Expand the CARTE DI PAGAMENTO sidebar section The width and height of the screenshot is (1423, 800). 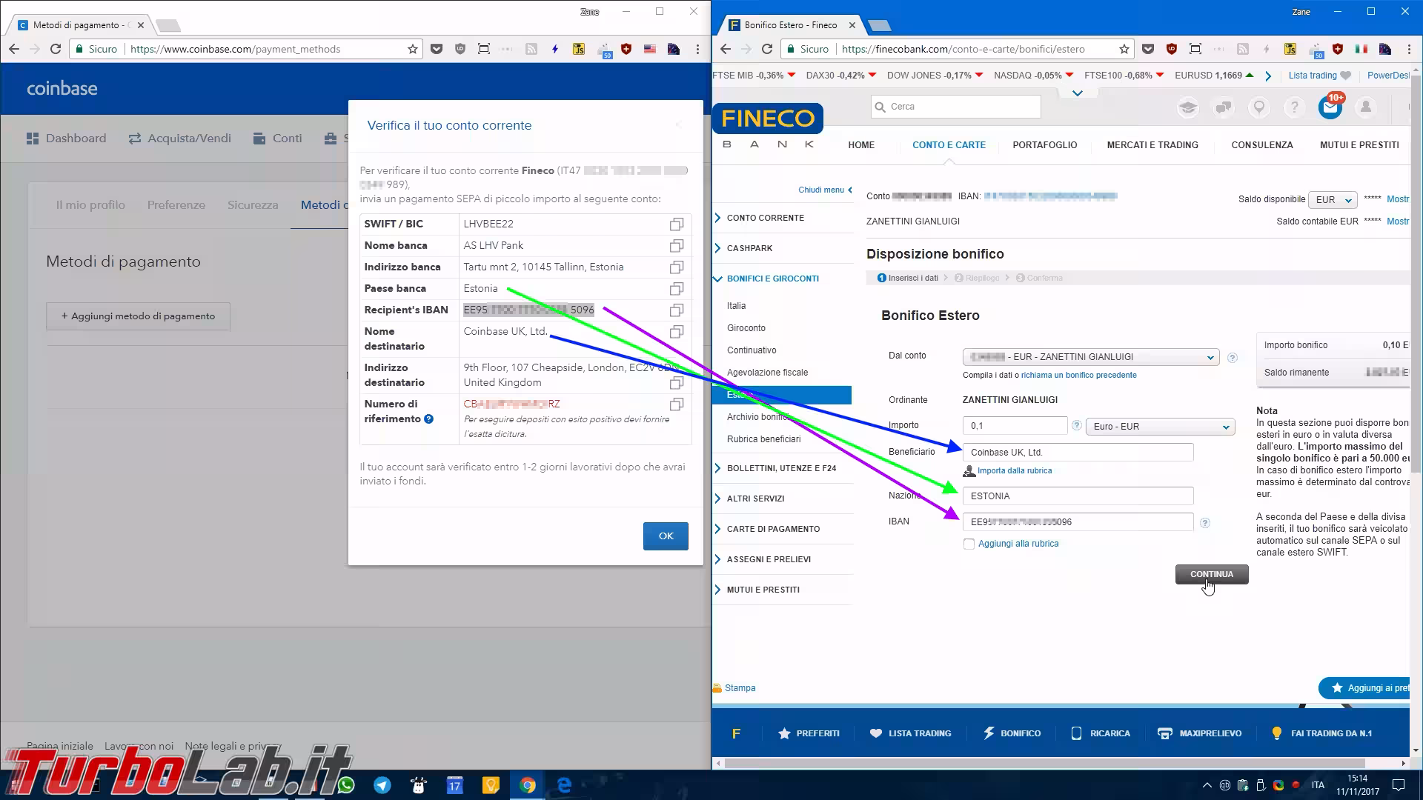pyautogui.click(x=773, y=529)
